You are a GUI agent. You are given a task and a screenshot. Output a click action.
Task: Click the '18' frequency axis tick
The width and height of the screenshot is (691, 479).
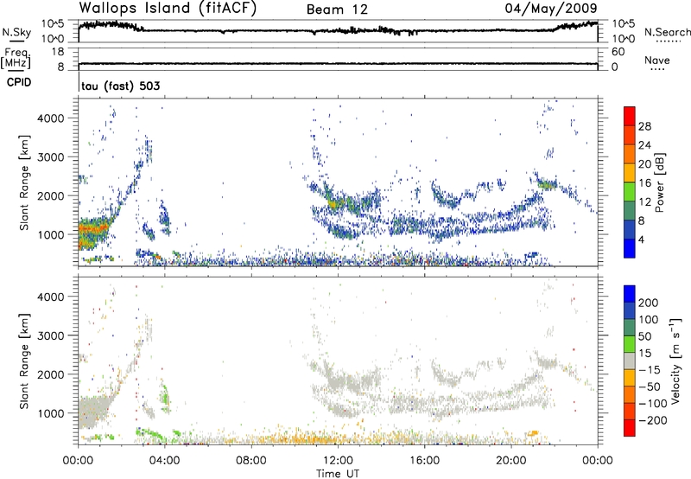coord(58,51)
